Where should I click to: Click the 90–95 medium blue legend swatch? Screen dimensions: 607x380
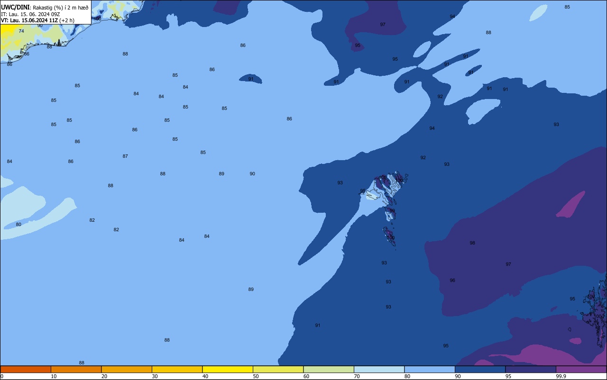pyautogui.click(x=480, y=369)
